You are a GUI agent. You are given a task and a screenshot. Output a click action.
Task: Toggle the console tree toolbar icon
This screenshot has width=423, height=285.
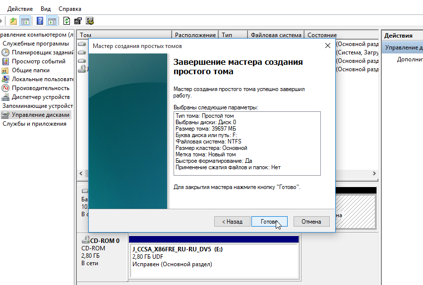(x=25, y=21)
